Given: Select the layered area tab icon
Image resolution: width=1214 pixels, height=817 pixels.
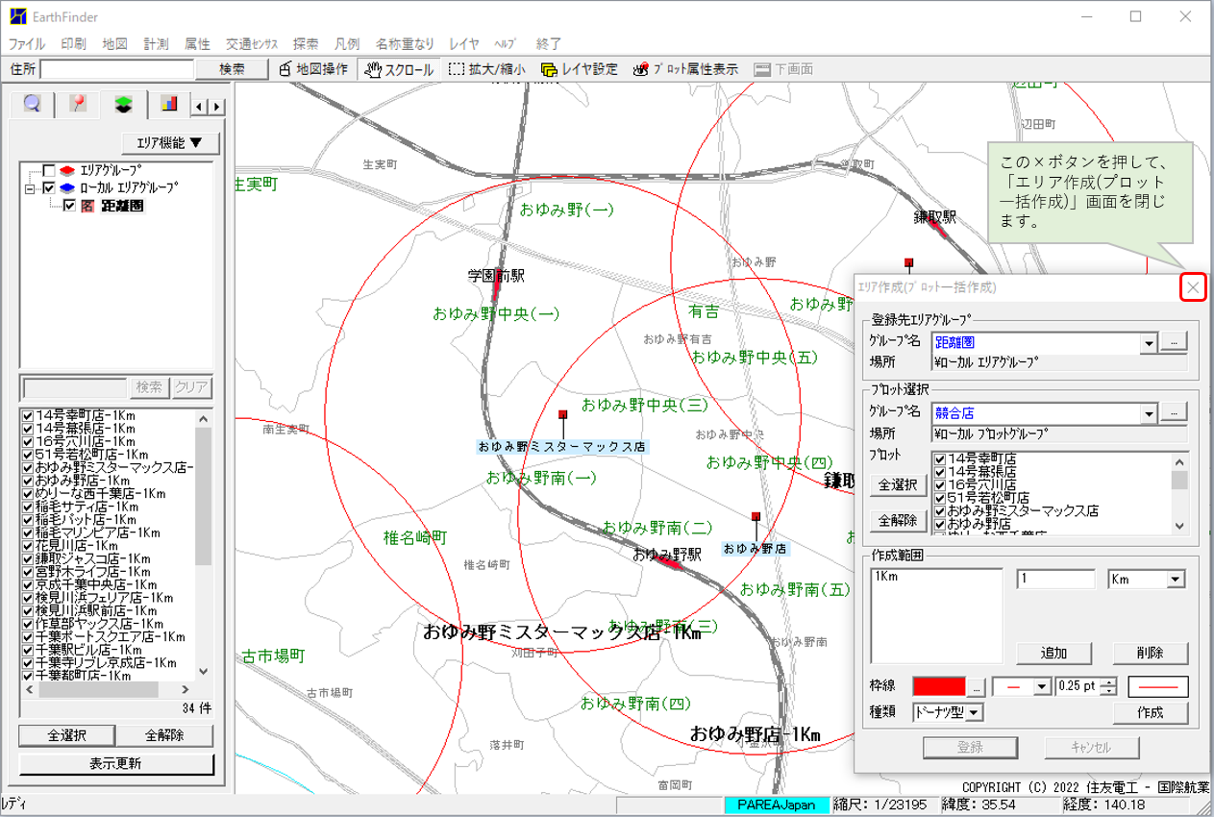Looking at the screenshot, I should (123, 104).
